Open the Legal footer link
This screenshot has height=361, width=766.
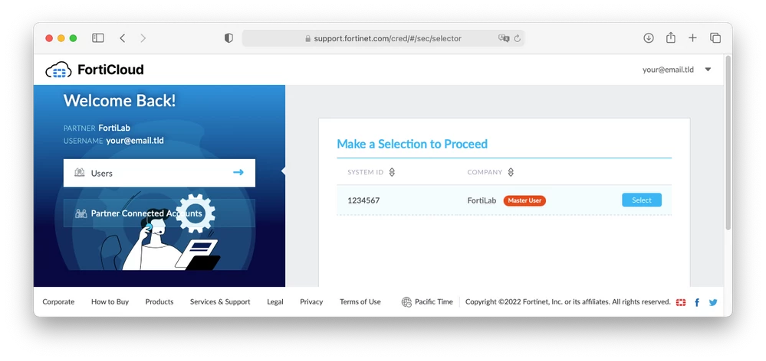coord(275,302)
